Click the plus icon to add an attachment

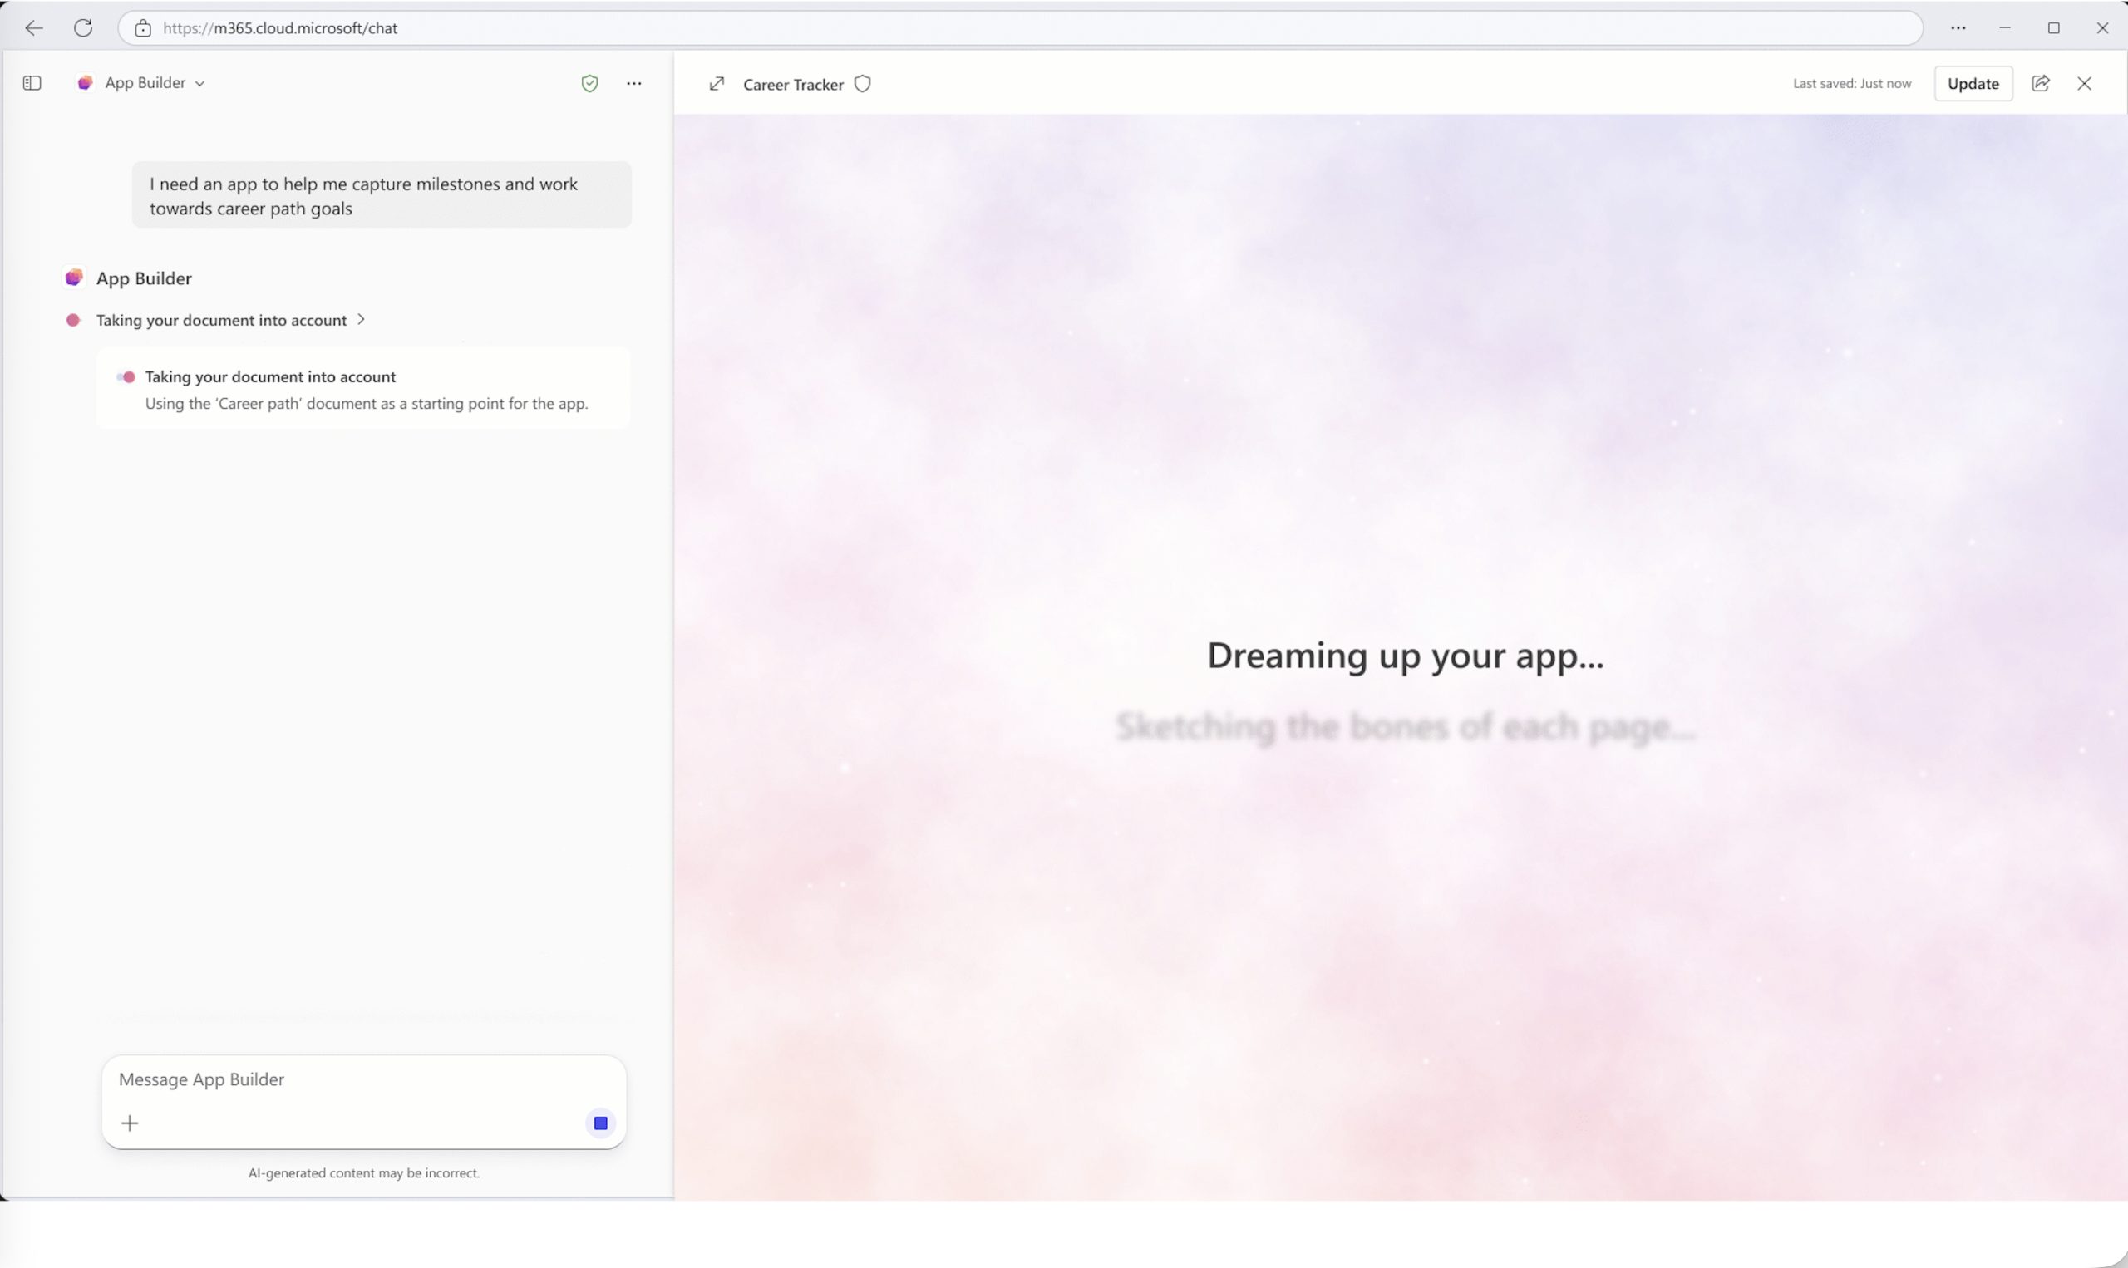[130, 1122]
